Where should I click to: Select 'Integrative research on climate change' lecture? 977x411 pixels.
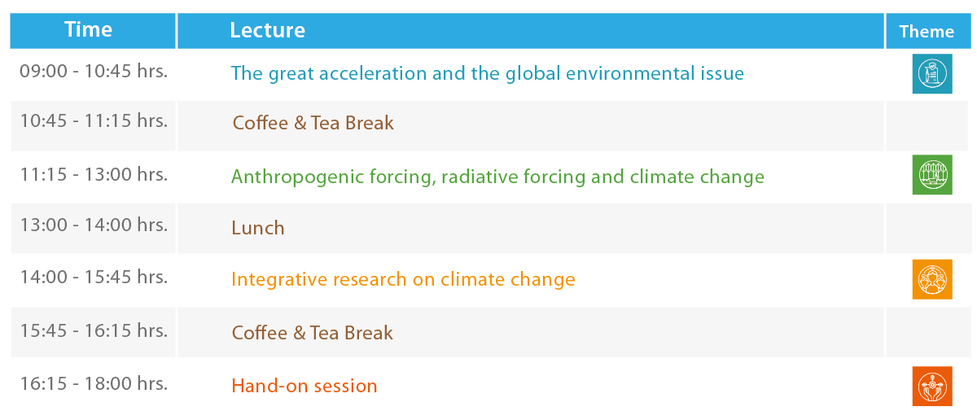pos(403,279)
